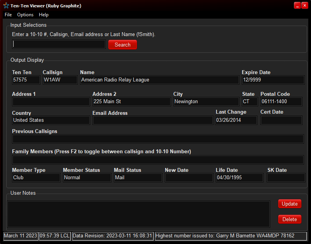The image size is (311, 244).
Task: Minimize the Ten-Ten Viewer window
Action: [x=297, y=5]
